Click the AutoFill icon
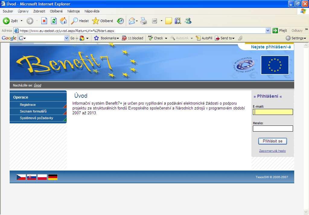Viewport: 309px width, 215px height. 198,38
